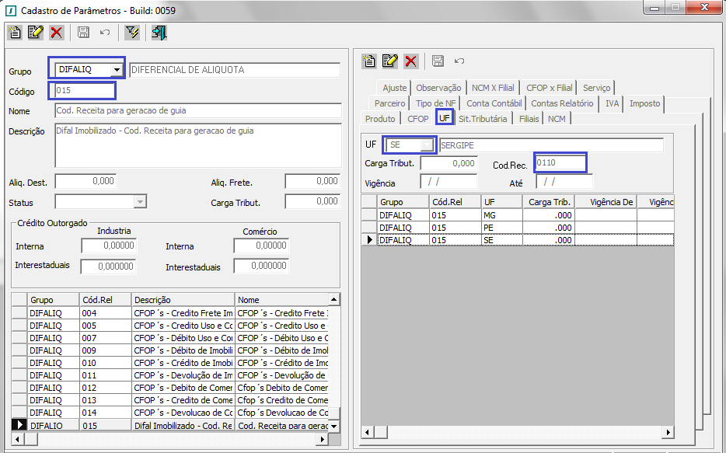This screenshot has width=726, height=453.
Task: Click the Edit record icon in main toolbar
Action: [35, 33]
